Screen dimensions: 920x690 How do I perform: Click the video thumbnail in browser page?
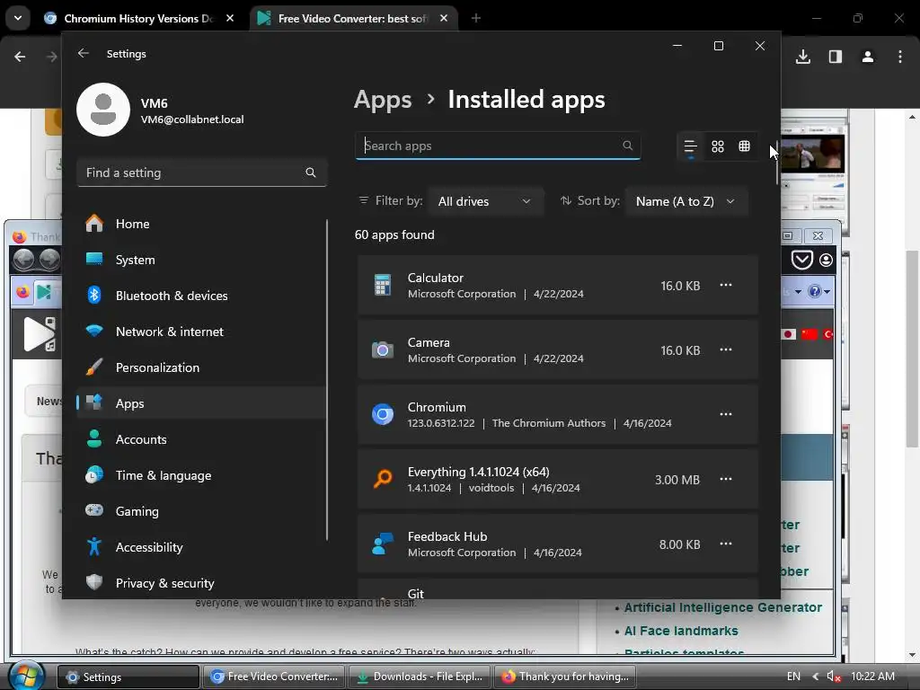pos(812,153)
